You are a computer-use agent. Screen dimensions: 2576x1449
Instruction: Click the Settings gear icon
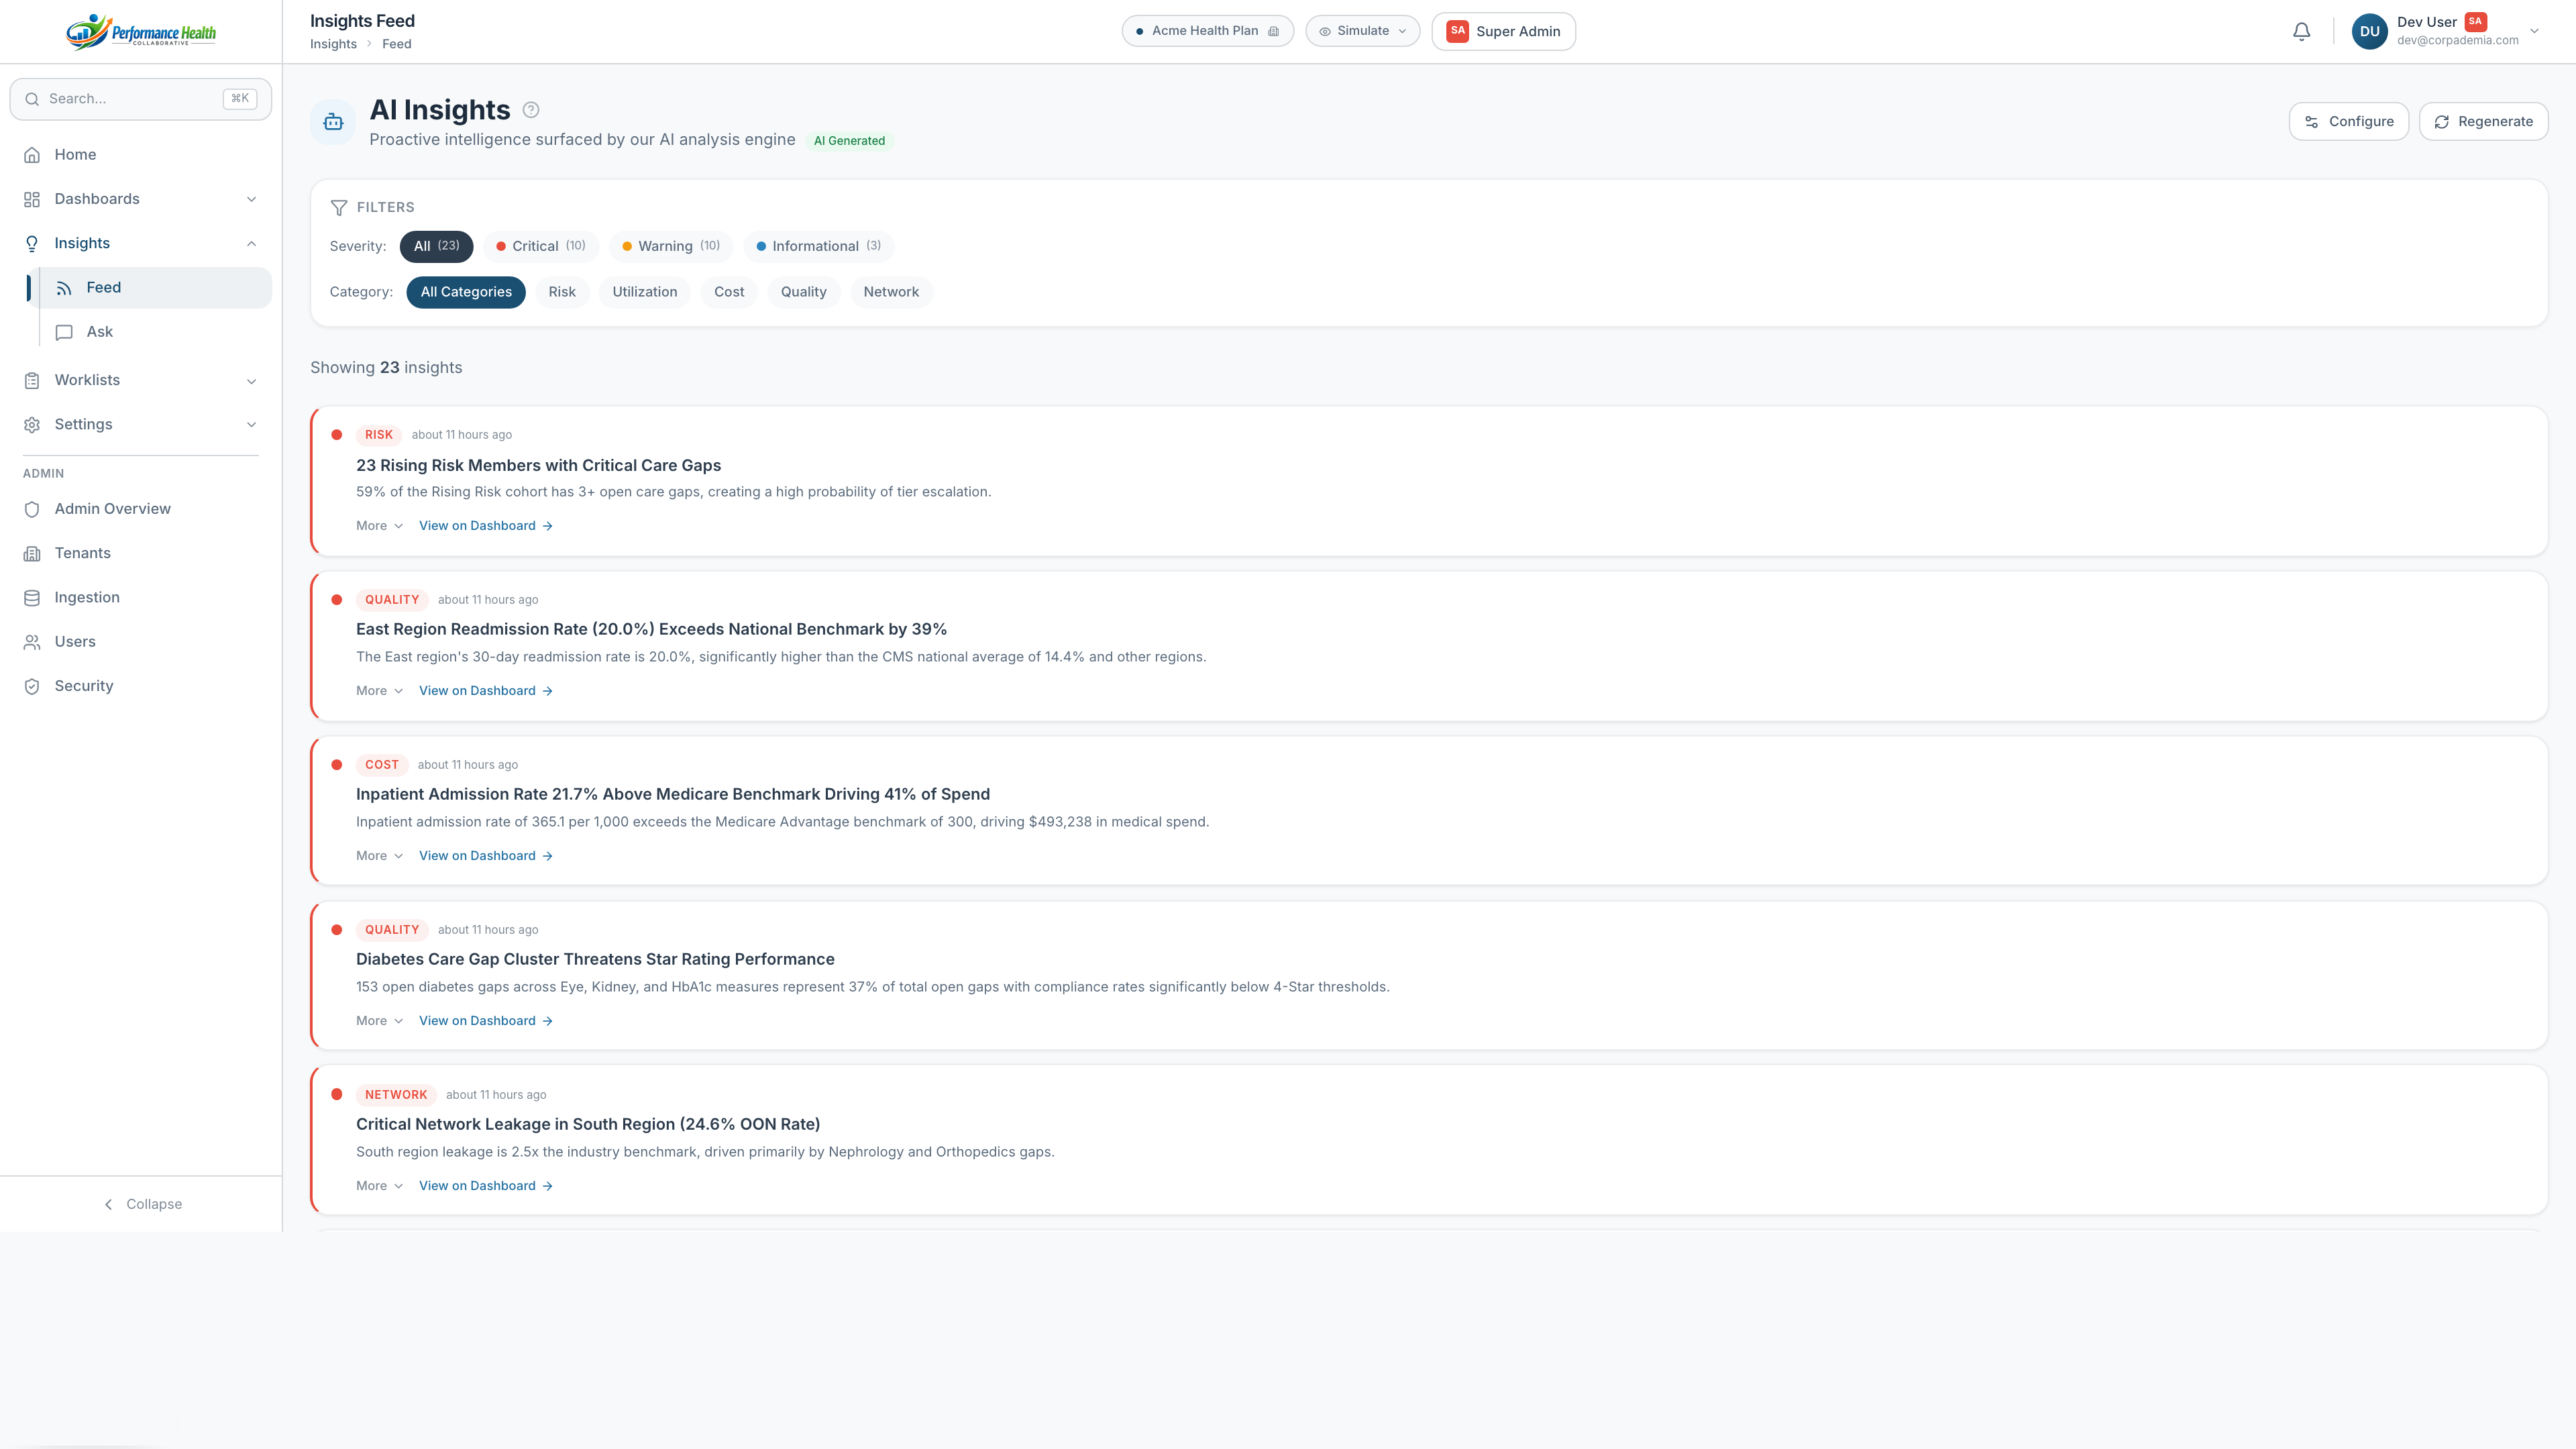(x=32, y=425)
